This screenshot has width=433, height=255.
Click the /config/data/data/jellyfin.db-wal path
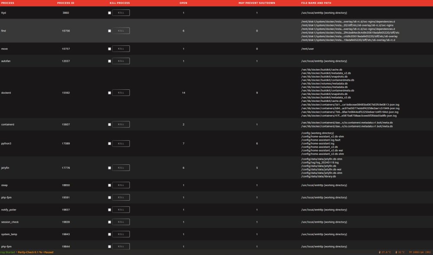tap(321, 170)
